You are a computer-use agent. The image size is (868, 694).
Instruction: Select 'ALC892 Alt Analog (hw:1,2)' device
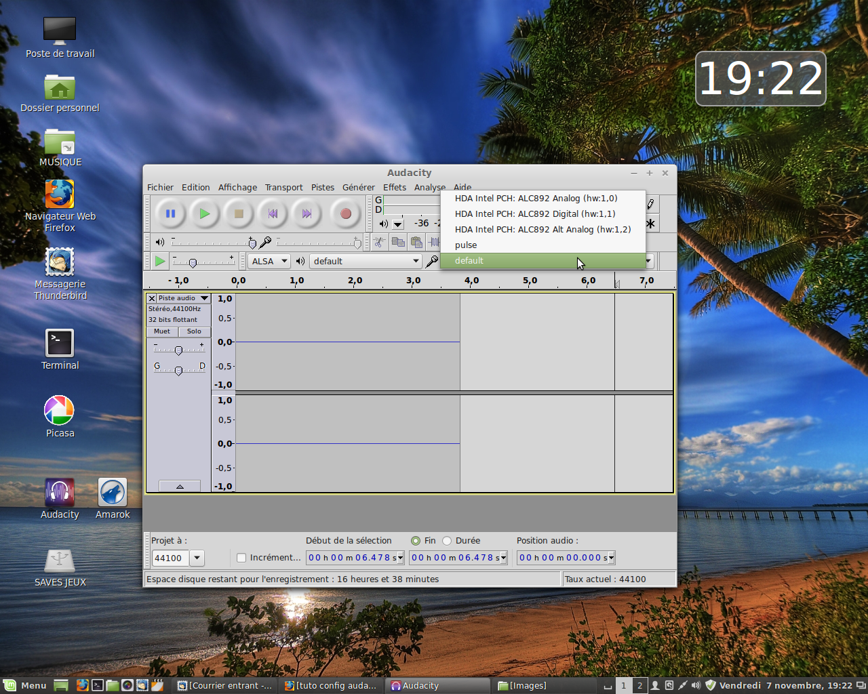543,230
